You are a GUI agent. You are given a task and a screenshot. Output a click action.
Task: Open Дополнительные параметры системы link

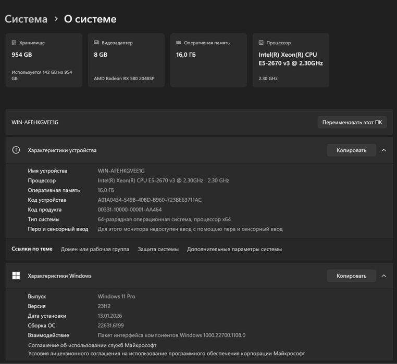pyautogui.click(x=234, y=249)
